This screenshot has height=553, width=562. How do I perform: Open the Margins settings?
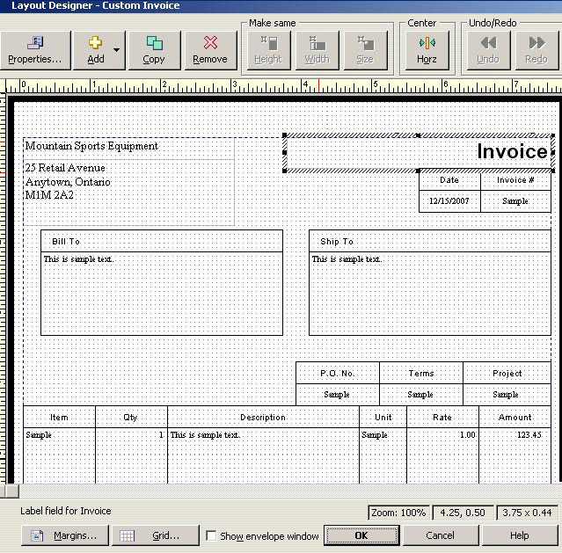click(65, 535)
